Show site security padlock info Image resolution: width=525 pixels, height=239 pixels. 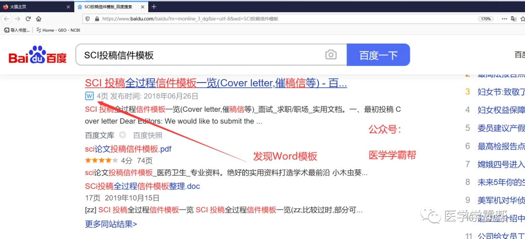[x=97, y=19]
